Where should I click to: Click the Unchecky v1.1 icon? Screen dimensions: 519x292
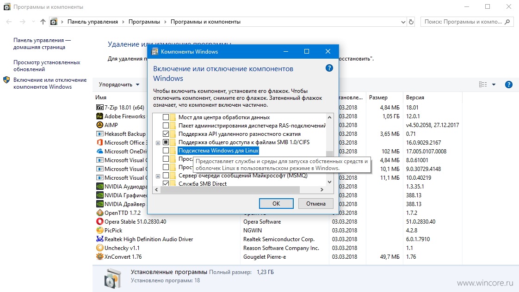pyautogui.click(x=99, y=248)
